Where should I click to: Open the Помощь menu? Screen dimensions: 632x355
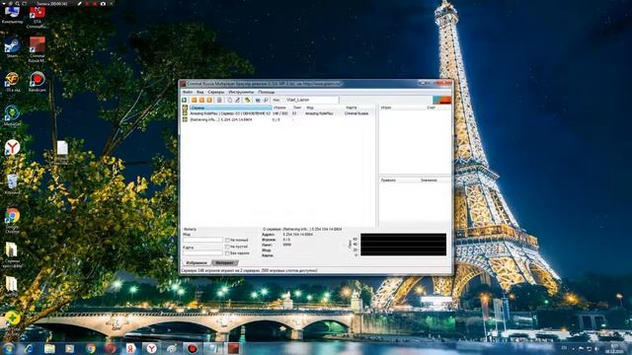point(267,92)
